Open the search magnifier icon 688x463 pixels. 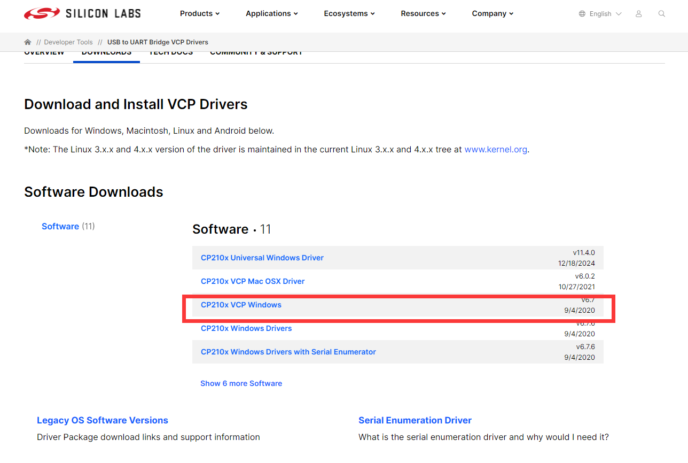[662, 14]
